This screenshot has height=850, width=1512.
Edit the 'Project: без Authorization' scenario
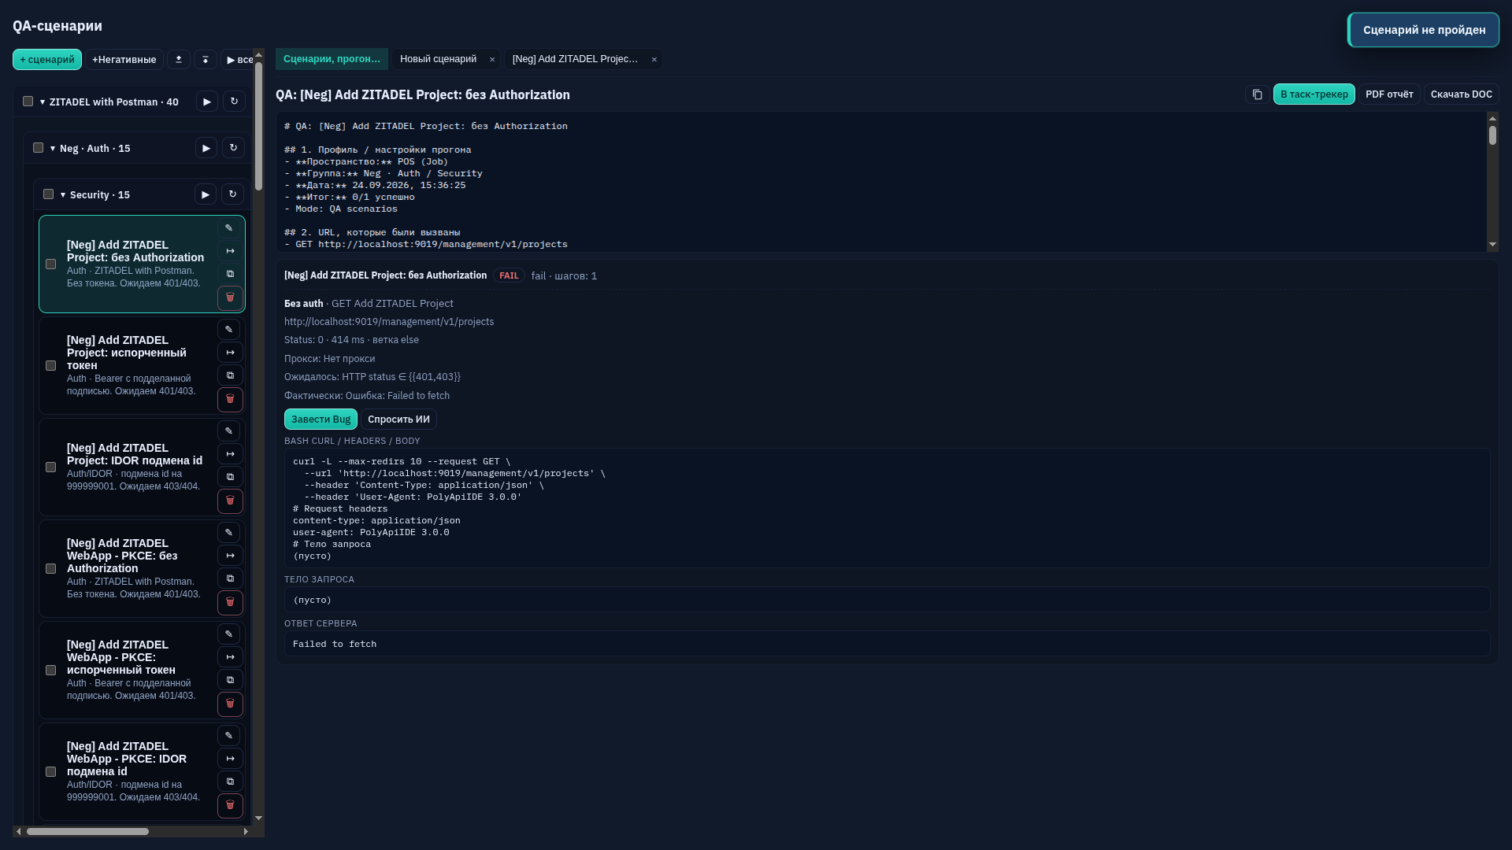coord(229,228)
